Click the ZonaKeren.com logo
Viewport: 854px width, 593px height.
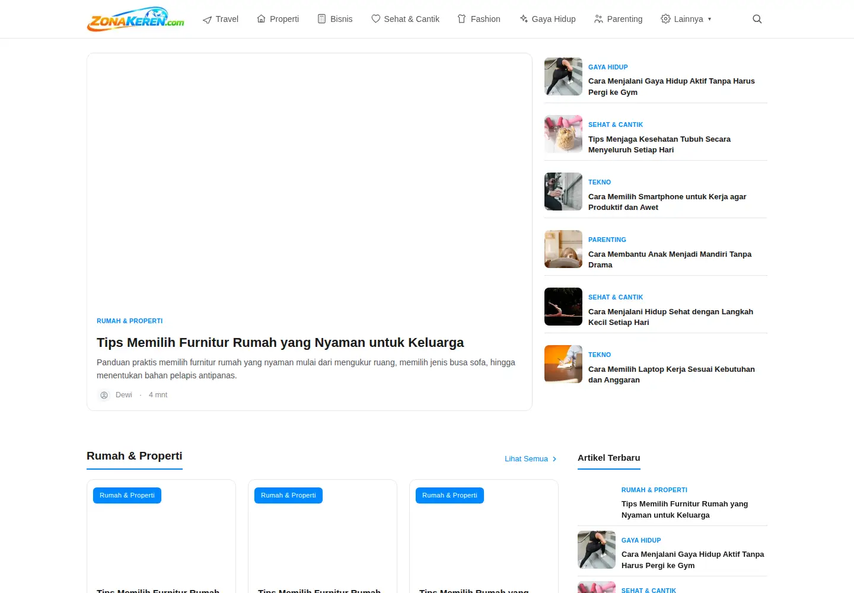pyautogui.click(x=135, y=19)
